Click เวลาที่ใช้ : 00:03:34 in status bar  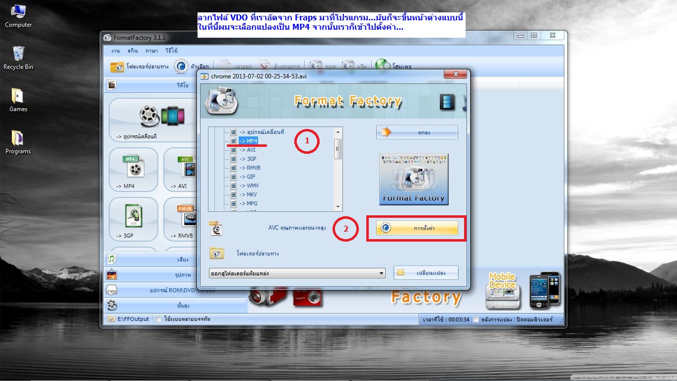[445, 319]
